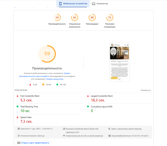The height and width of the screenshot is (146, 167).
Task: Click the large performance gauge showing 59
Action: 47,54
